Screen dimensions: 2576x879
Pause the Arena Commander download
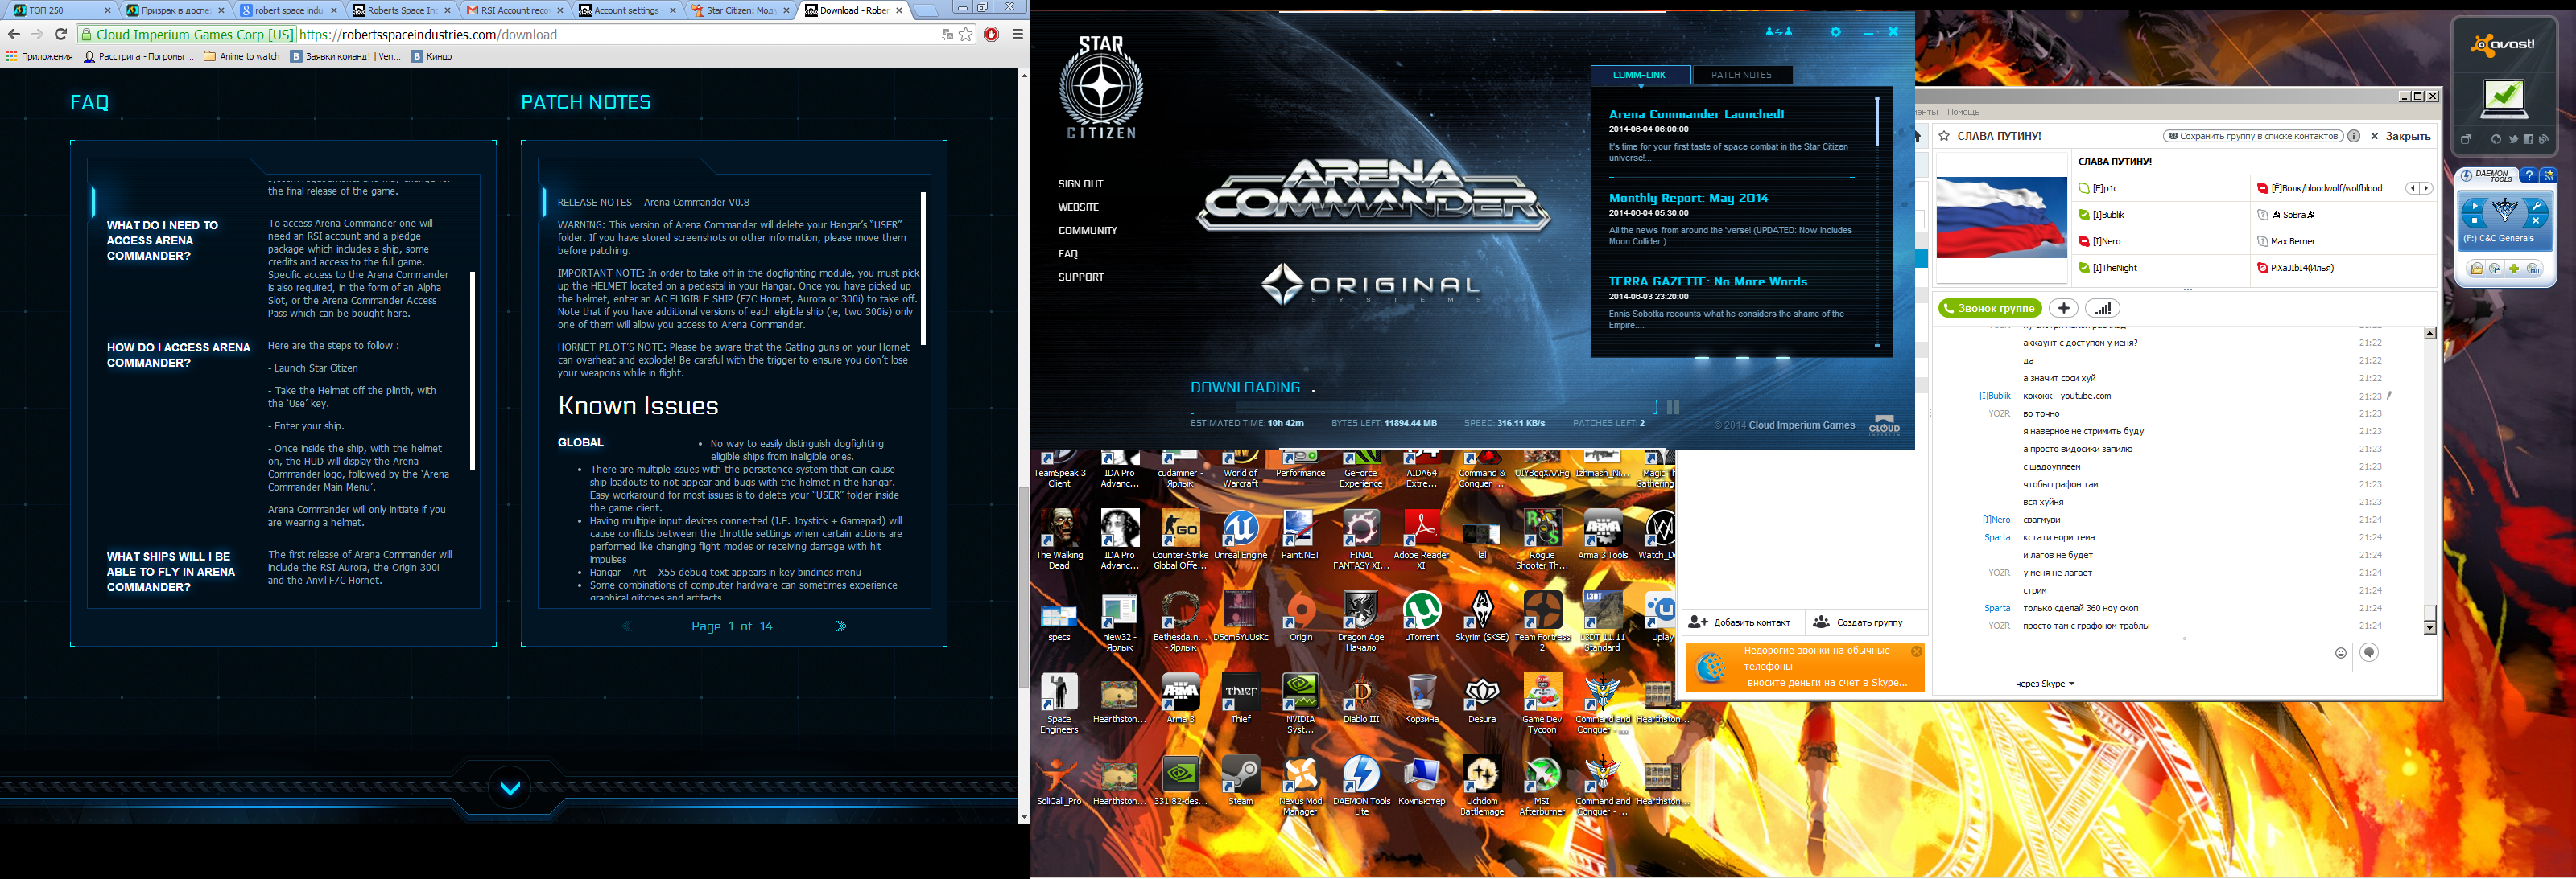tap(1673, 407)
